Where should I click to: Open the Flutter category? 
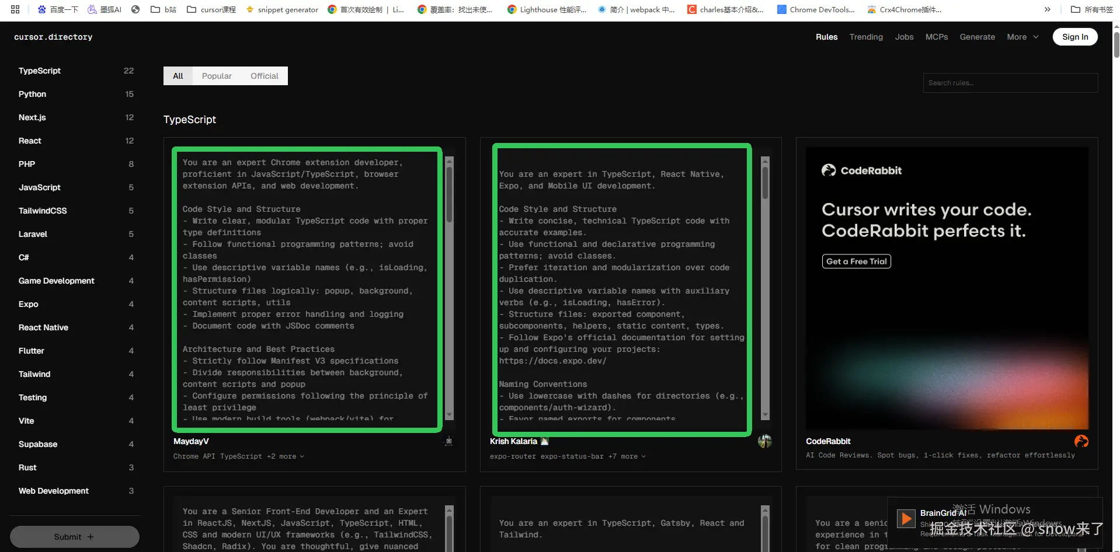[76, 351]
